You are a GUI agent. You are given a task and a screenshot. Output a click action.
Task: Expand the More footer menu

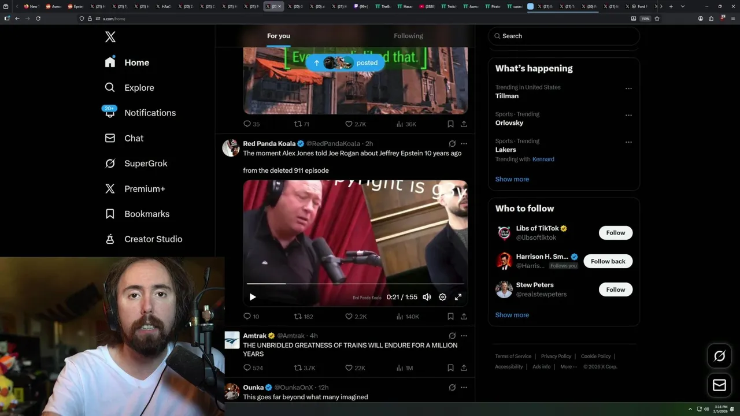568,367
